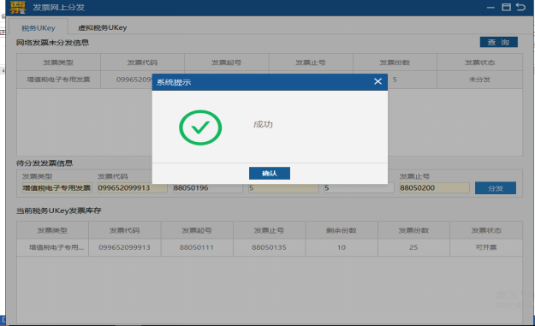Click the 发票止号 header in the UKey stock table
Screen dimensions: 535x326
269,230
